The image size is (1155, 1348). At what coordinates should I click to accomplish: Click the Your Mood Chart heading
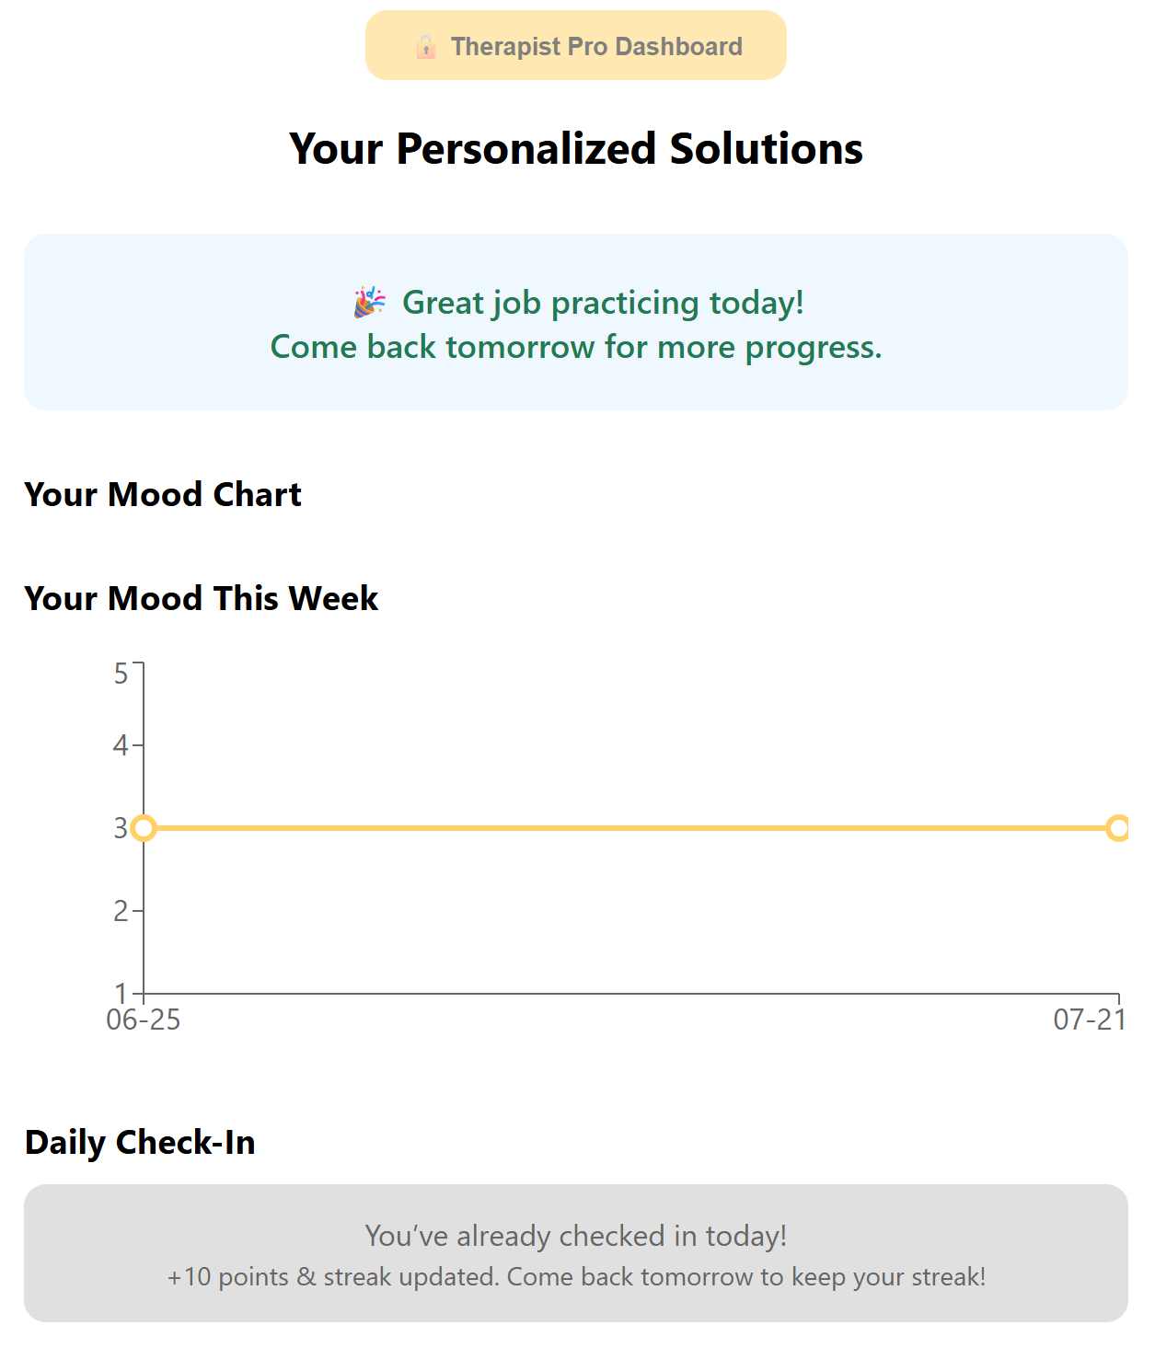(163, 495)
